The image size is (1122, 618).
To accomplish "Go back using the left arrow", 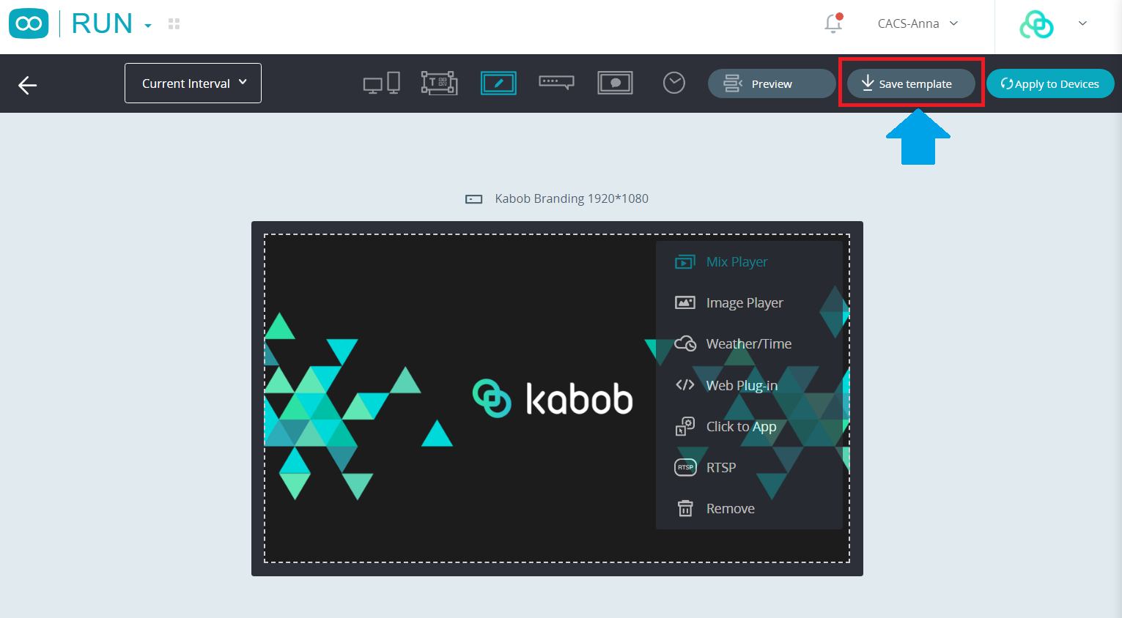I will coord(28,86).
